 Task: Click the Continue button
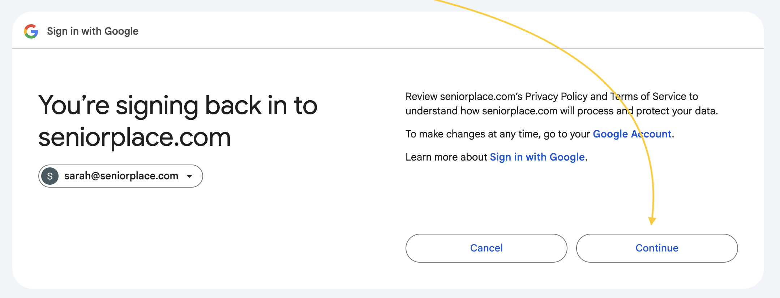coord(657,248)
